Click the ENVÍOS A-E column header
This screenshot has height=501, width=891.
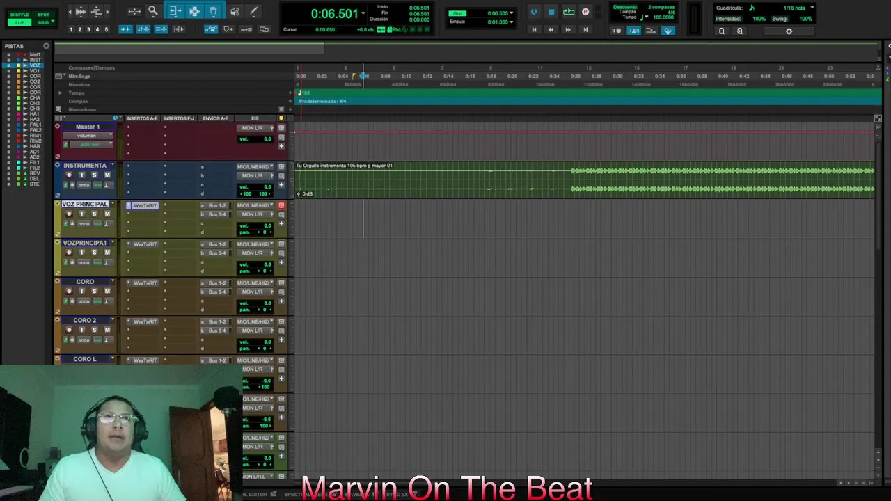pyautogui.click(x=215, y=118)
